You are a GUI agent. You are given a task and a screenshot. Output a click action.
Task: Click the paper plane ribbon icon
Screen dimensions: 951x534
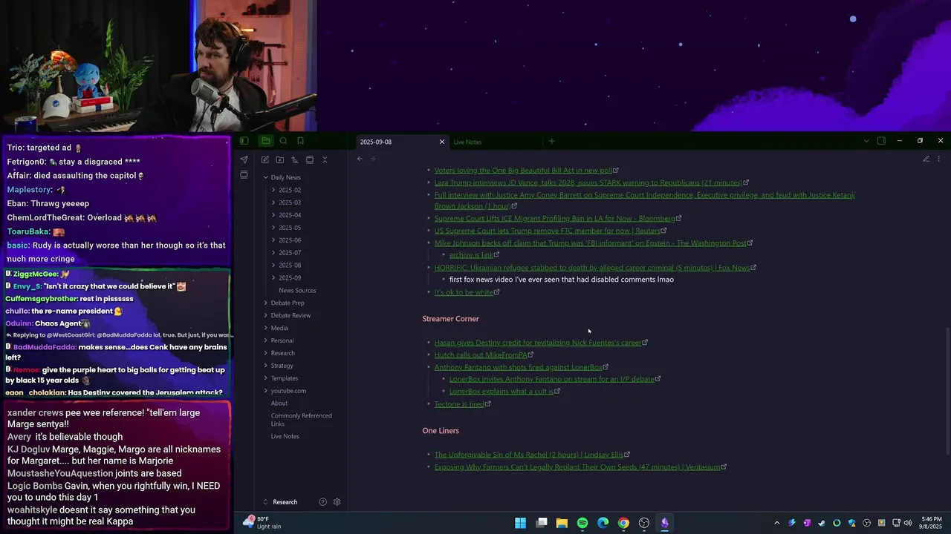click(244, 159)
